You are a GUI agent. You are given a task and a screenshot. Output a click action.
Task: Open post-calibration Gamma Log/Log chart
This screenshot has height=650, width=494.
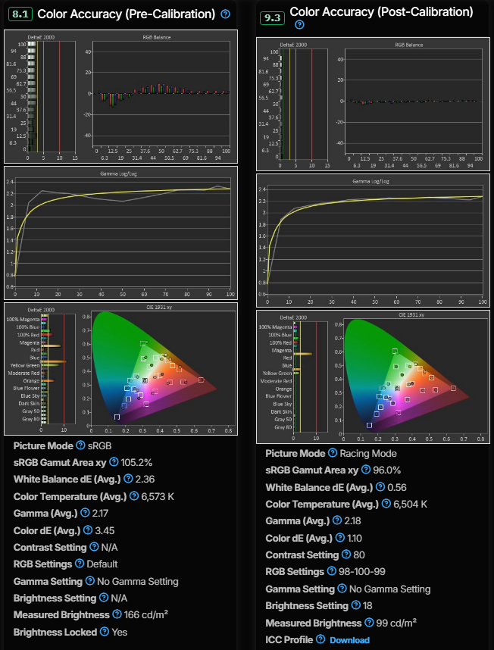tap(373, 240)
